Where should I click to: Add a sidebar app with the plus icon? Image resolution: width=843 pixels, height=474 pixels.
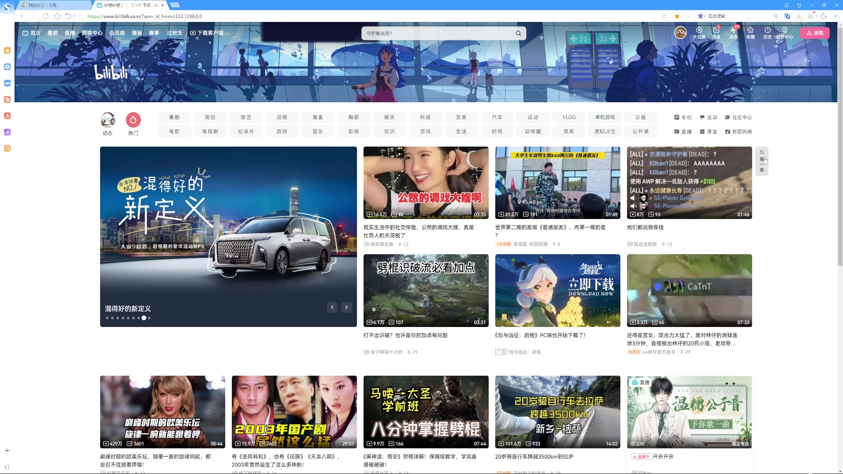pos(7,451)
